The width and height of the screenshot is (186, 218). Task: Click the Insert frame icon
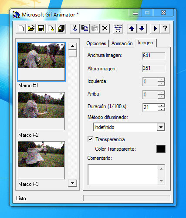[51, 28]
